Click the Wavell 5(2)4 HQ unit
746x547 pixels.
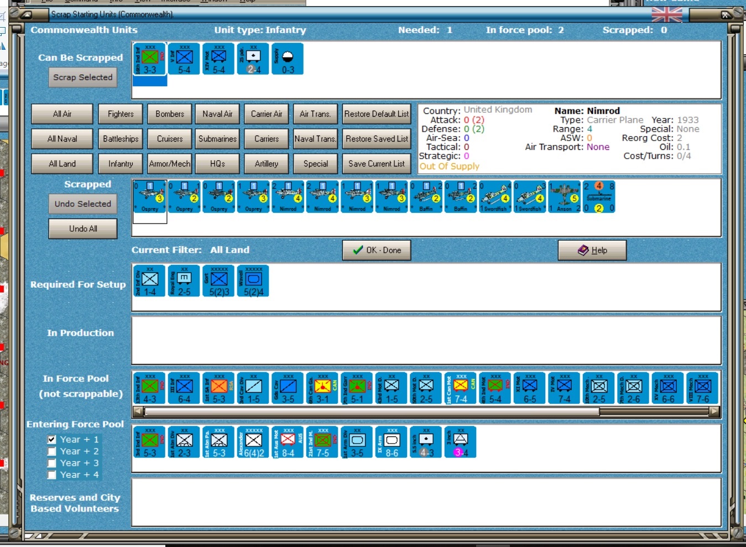point(253,281)
